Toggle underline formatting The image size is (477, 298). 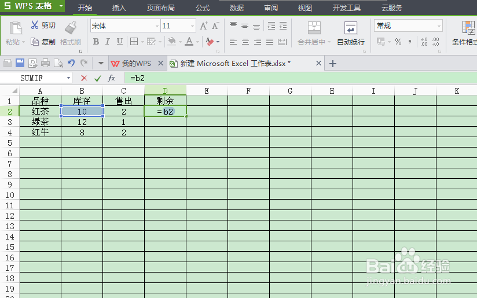click(120, 41)
